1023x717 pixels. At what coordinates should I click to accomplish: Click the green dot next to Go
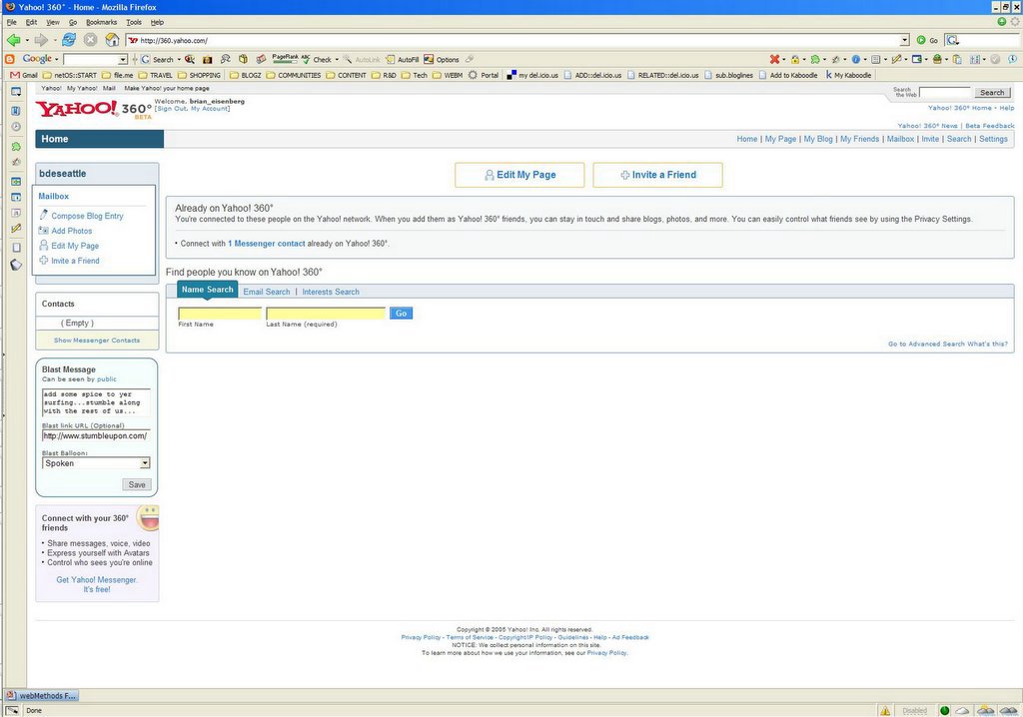[x=920, y=41]
